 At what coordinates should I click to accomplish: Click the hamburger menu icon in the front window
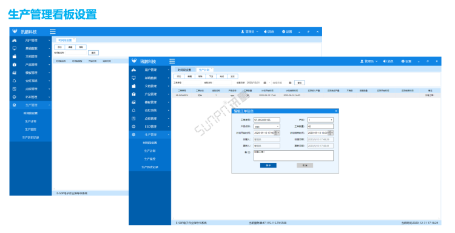point(172,61)
